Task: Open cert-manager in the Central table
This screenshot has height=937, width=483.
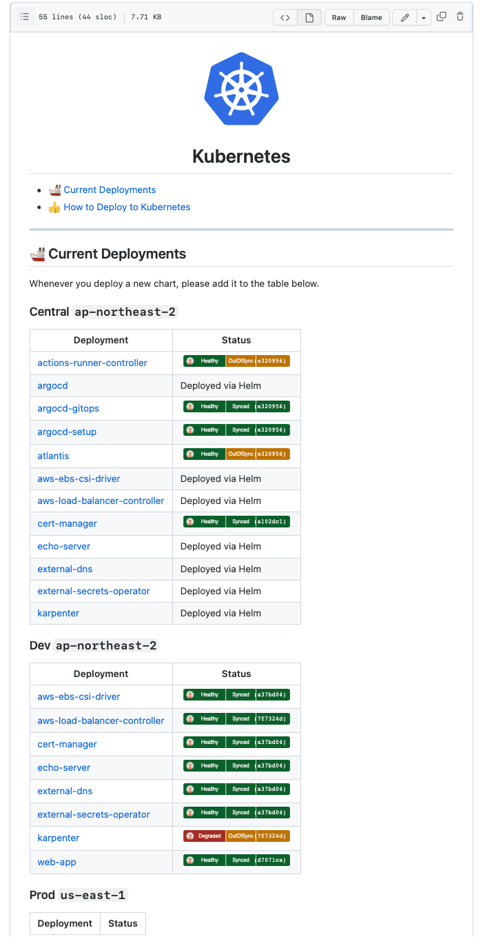Action: tap(67, 523)
